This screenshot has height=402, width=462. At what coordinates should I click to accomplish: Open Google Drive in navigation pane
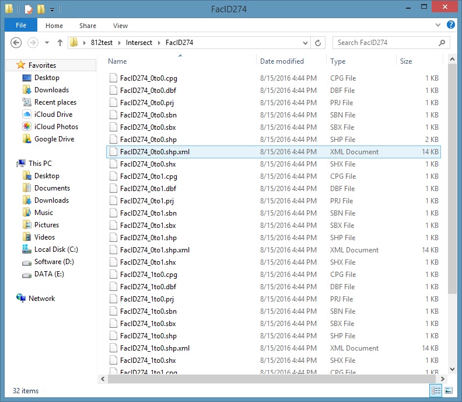coord(54,139)
